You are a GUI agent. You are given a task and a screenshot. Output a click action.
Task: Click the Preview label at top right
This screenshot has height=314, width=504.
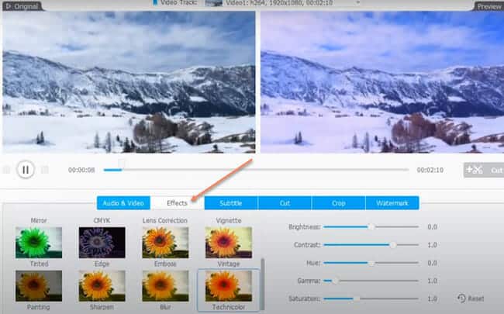tap(489, 5)
